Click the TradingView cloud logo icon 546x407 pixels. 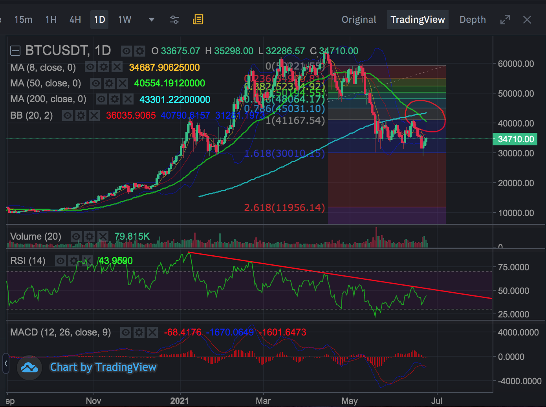[29, 368]
